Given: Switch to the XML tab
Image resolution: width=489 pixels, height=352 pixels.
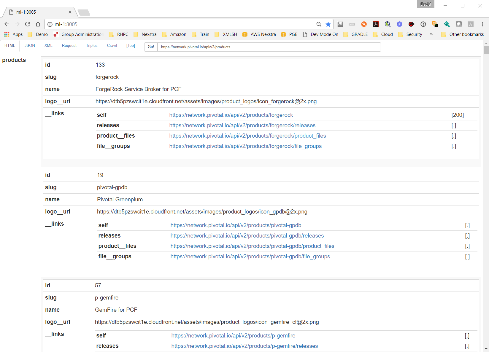Looking at the screenshot, I should 48,46.
